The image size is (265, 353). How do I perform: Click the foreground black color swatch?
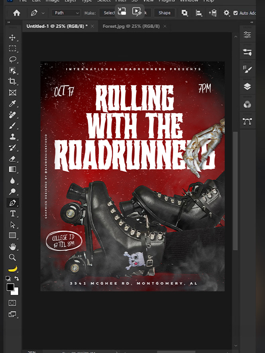click(x=10, y=287)
